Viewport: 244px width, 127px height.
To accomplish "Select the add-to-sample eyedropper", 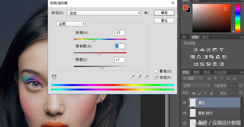I will [139, 77].
